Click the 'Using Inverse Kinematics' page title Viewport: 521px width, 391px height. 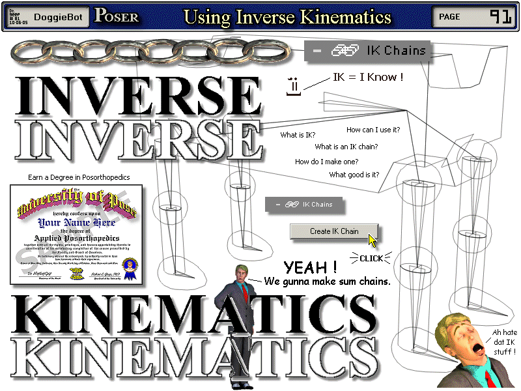click(287, 18)
